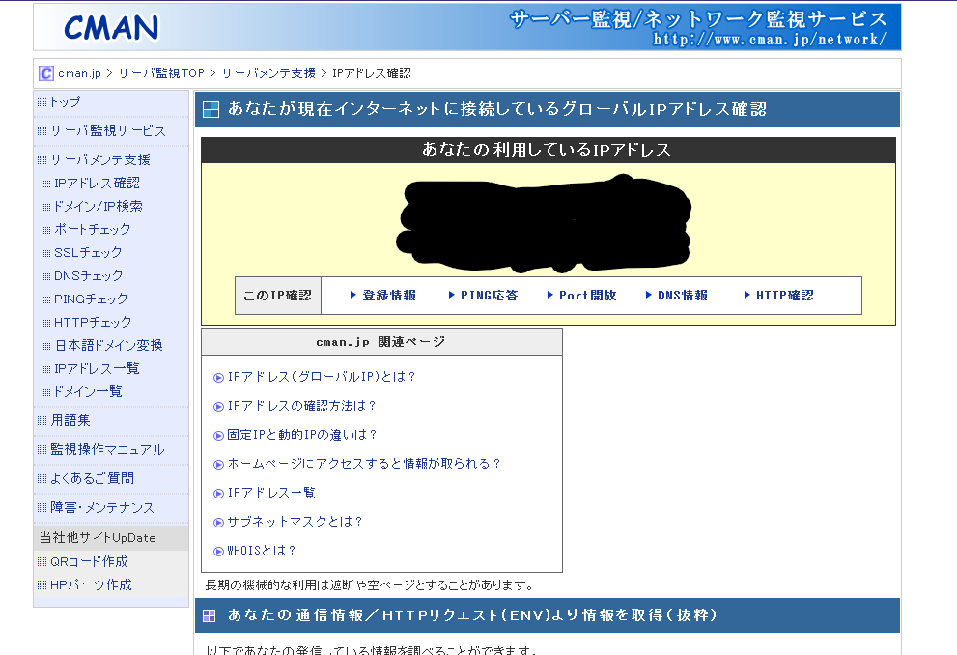Open ドメイン一覧 in sidebar
This screenshot has width=957, height=655.
[88, 392]
